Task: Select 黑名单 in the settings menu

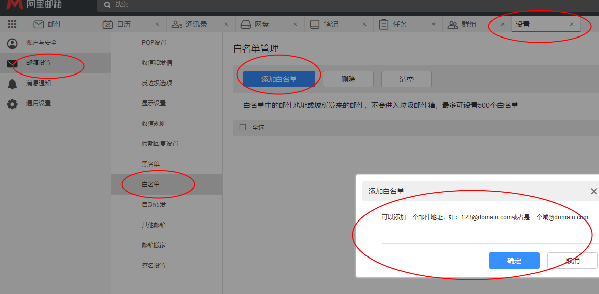Action: [x=151, y=164]
